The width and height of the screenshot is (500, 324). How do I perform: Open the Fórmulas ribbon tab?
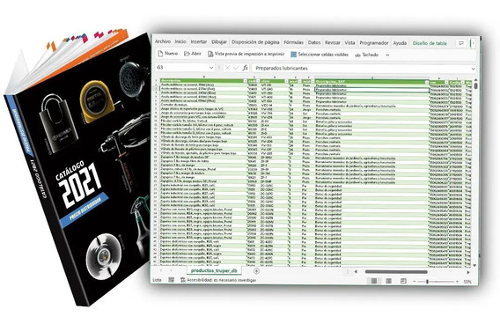293,42
